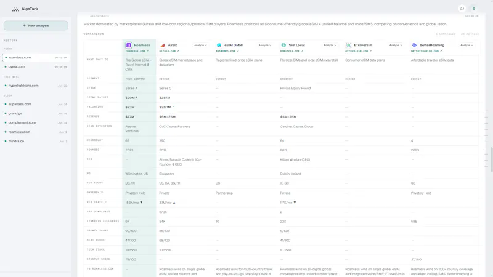Click the BetterRoaming logo icon
Screen dimensions: 493x277
414,45
